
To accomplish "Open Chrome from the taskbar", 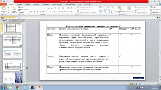I will click(x=18, y=88).
